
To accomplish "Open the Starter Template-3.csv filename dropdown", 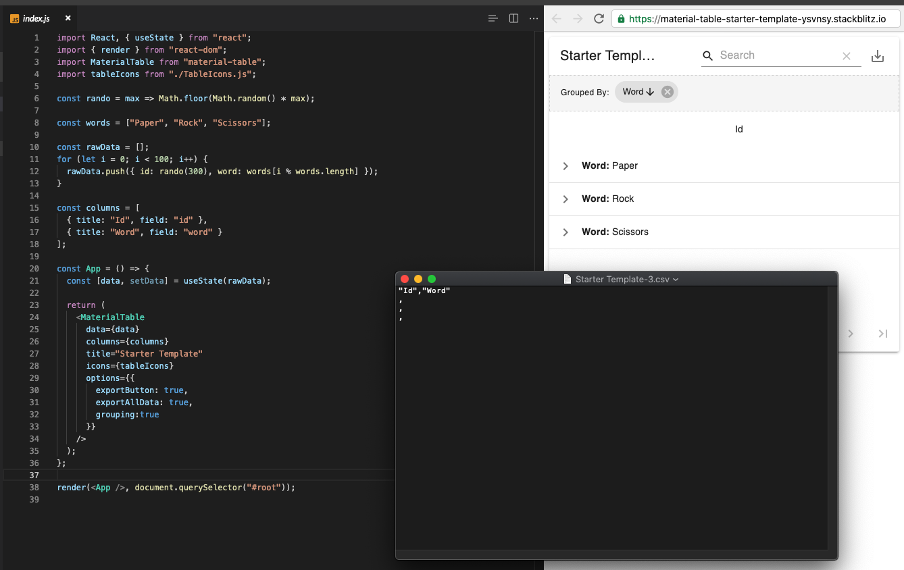I will [x=676, y=278].
